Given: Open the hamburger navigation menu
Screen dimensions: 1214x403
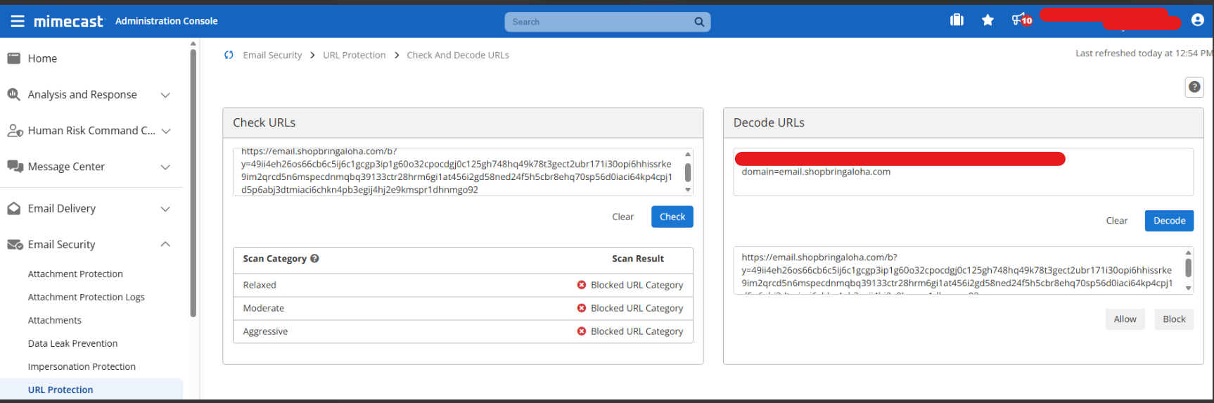Looking at the screenshot, I should tap(18, 21).
